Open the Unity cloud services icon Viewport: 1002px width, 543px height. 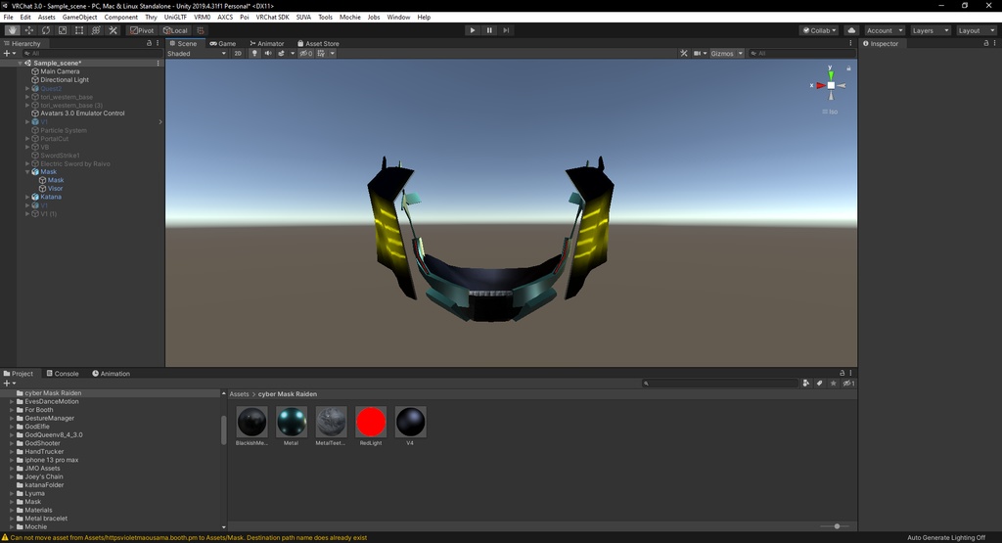[851, 30]
